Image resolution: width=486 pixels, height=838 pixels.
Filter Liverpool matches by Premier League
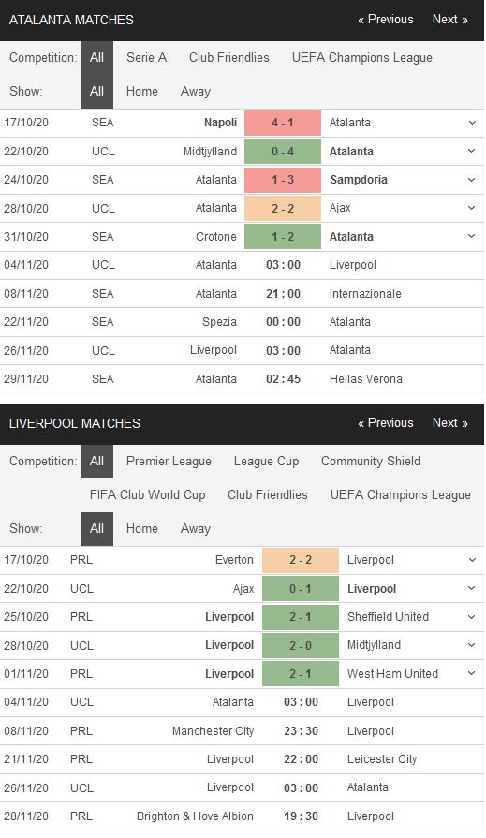tap(169, 462)
